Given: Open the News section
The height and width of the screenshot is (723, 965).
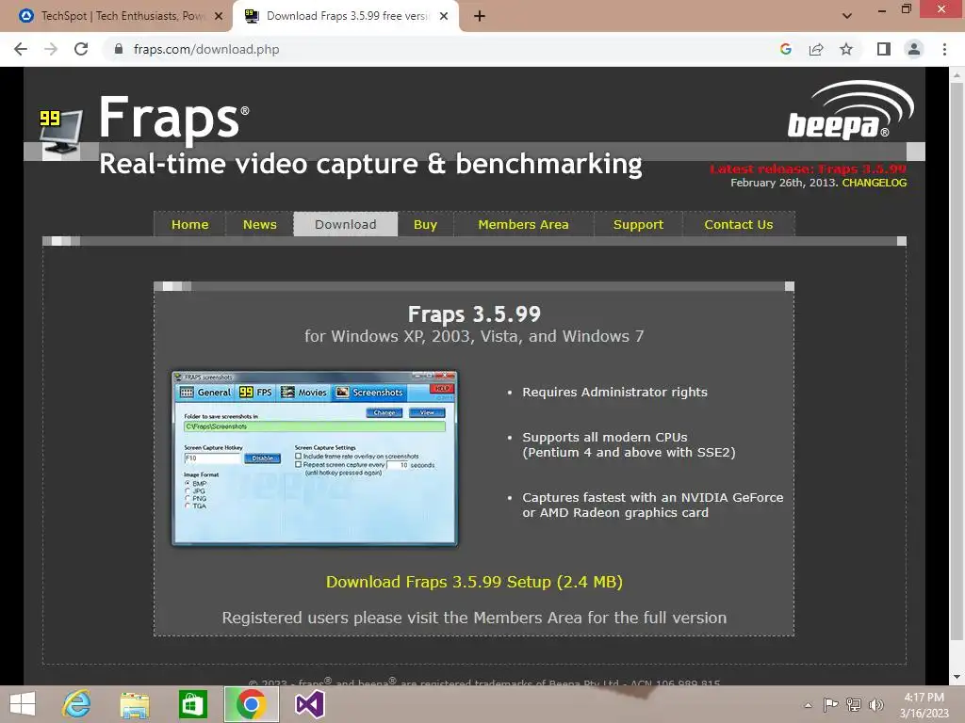Looking at the screenshot, I should pos(260,224).
